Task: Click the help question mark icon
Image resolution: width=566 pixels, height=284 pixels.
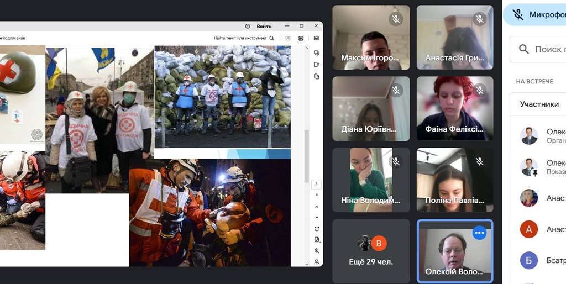Action: tap(247, 26)
